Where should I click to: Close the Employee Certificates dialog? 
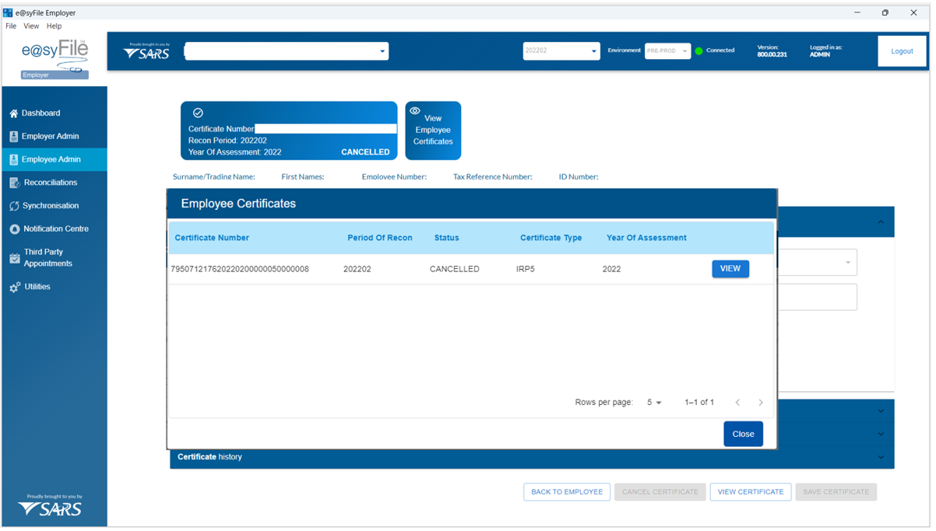[x=743, y=434]
